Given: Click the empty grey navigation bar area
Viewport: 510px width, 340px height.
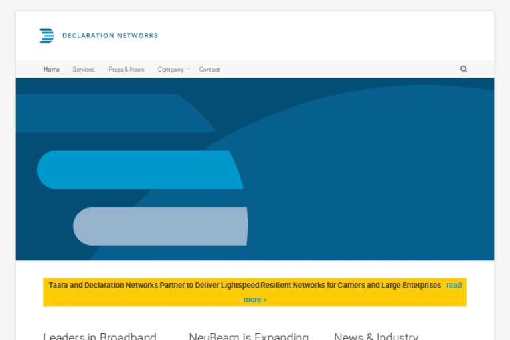Looking at the screenshot, I should pos(332,70).
